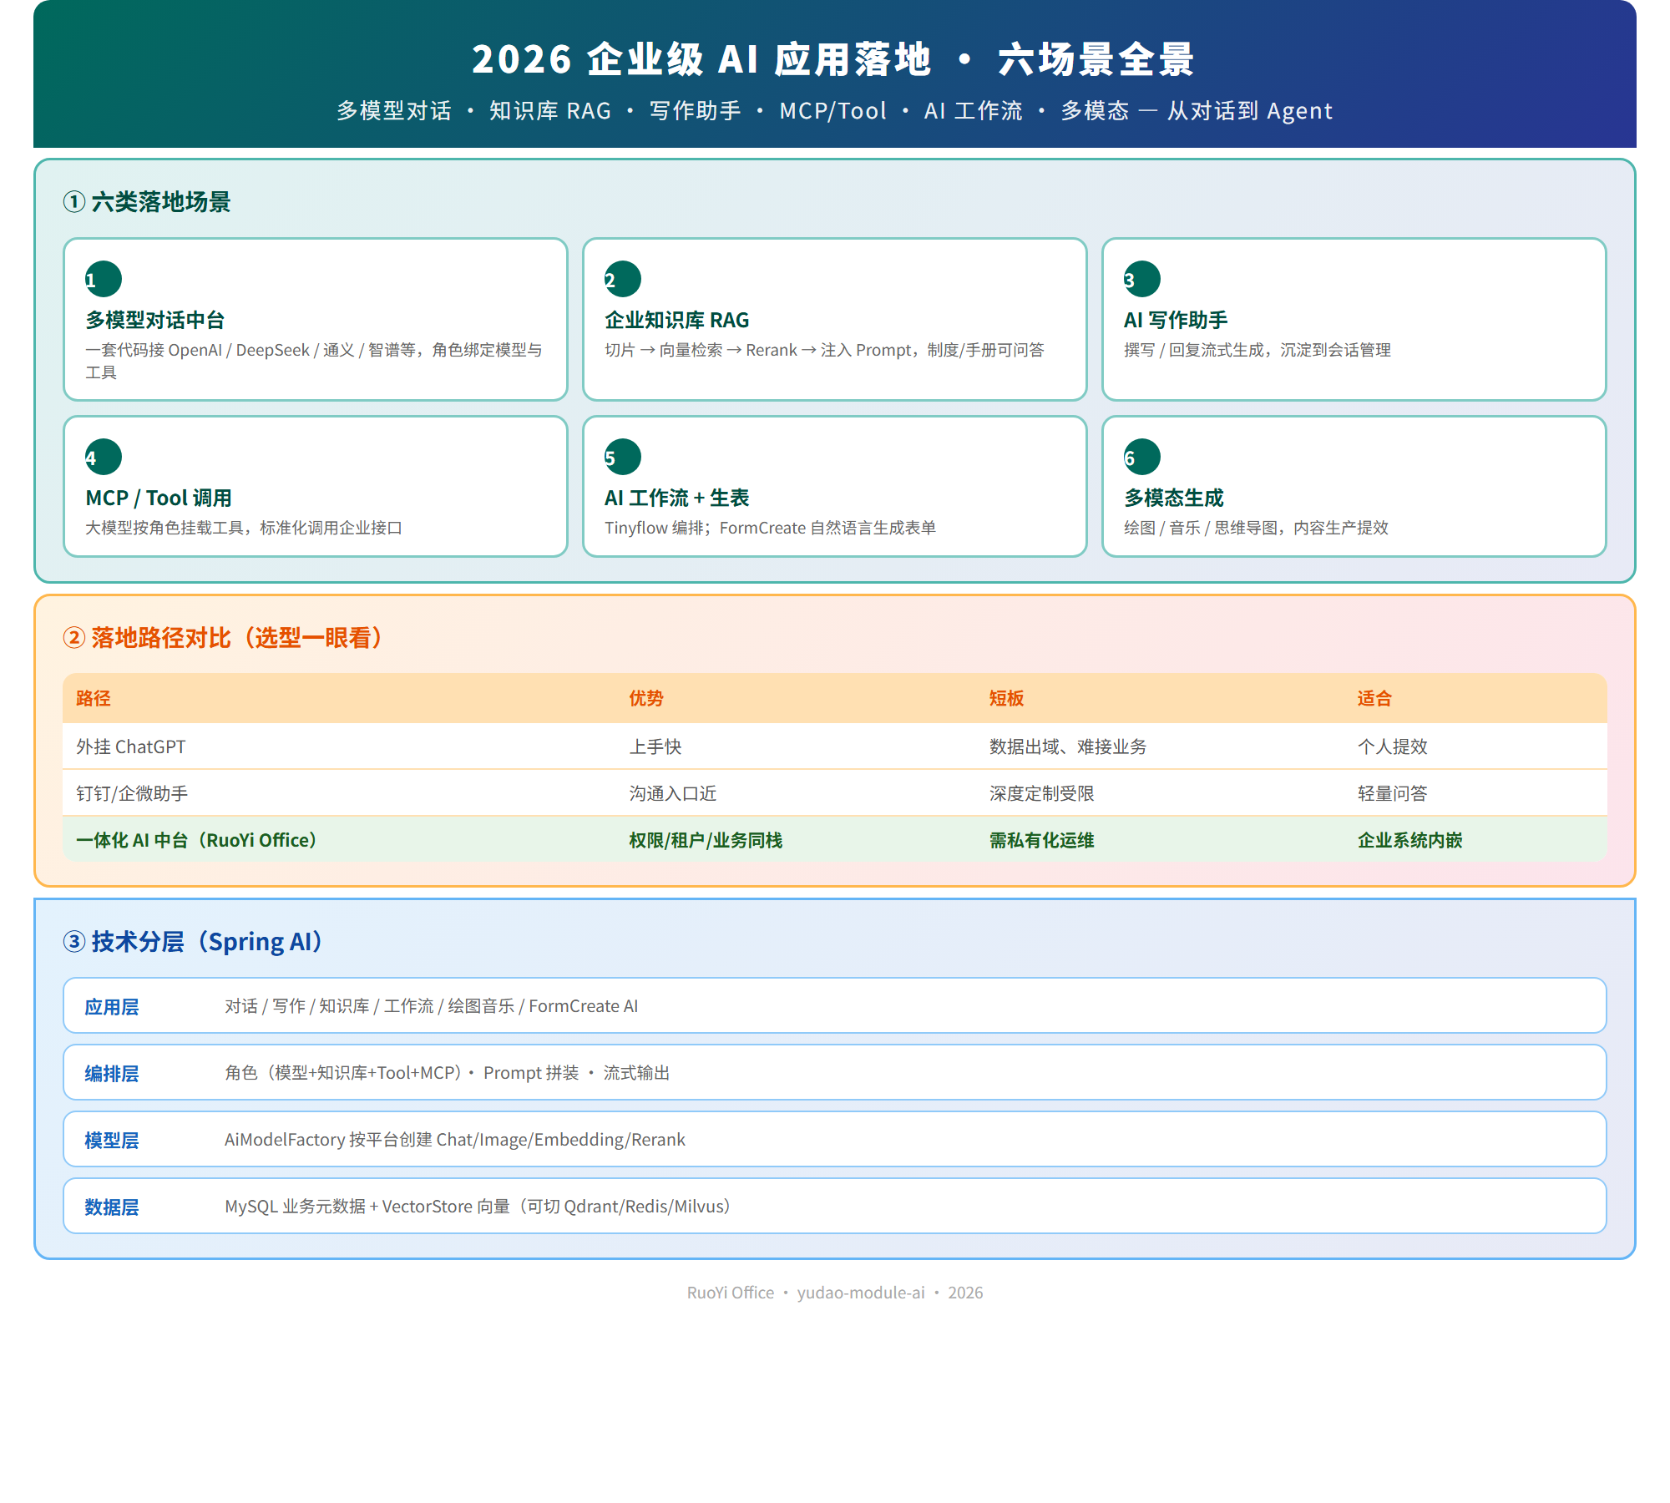Click the number 1 circle badge

point(104,279)
